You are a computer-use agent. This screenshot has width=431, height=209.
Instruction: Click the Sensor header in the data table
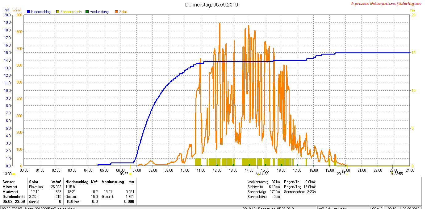[x=9, y=182]
